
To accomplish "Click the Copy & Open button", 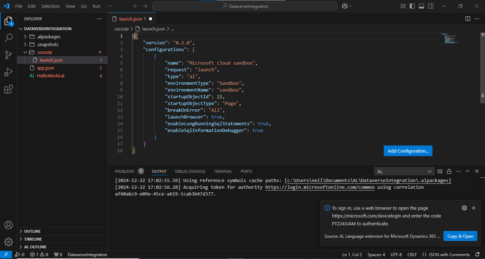I will (460, 236).
